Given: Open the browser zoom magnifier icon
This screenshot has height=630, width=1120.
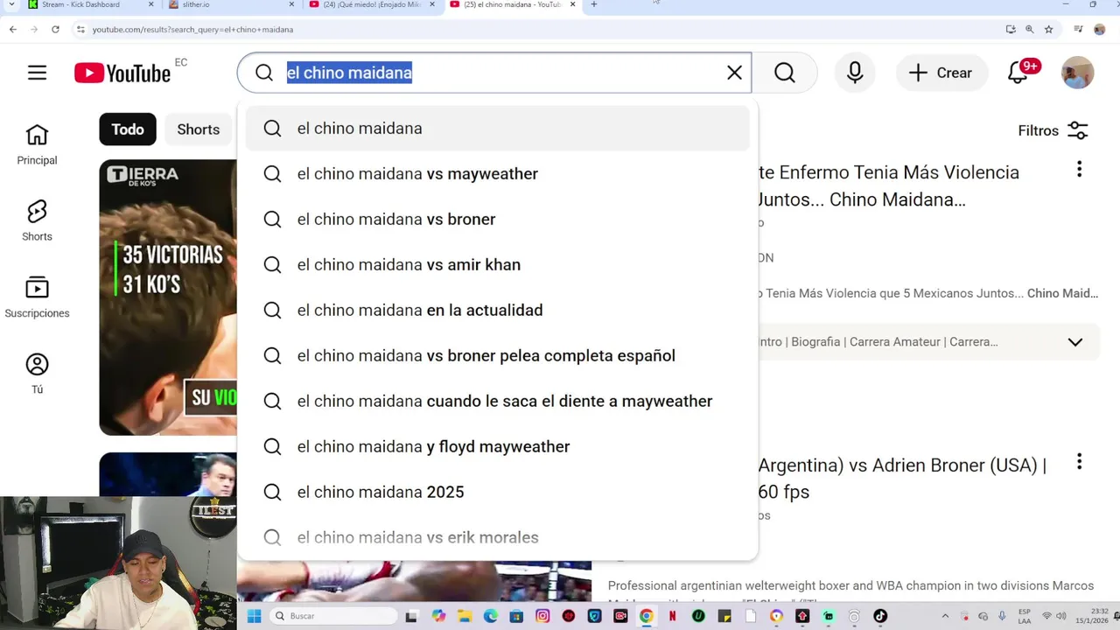Looking at the screenshot, I should (1030, 30).
